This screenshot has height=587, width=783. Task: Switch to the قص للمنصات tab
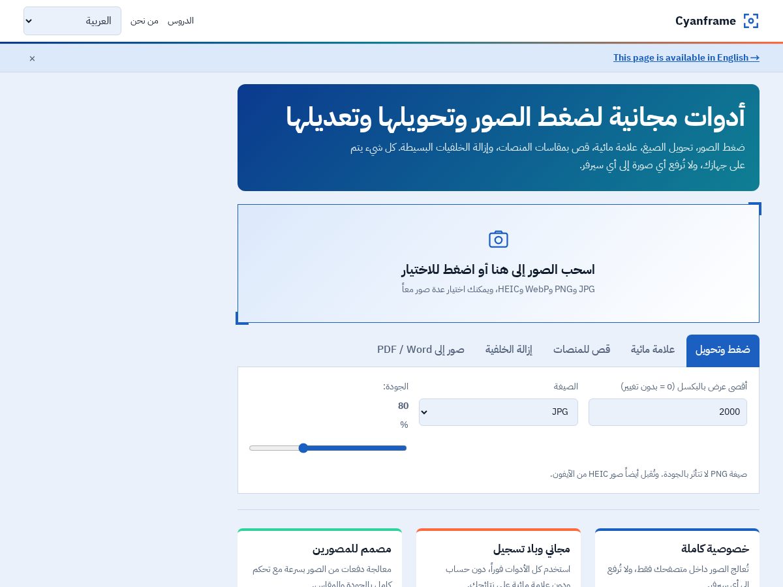[x=581, y=350]
